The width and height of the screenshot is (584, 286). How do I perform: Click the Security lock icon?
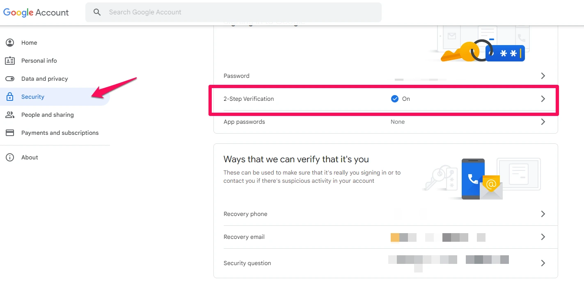pyautogui.click(x=9, y=97)
